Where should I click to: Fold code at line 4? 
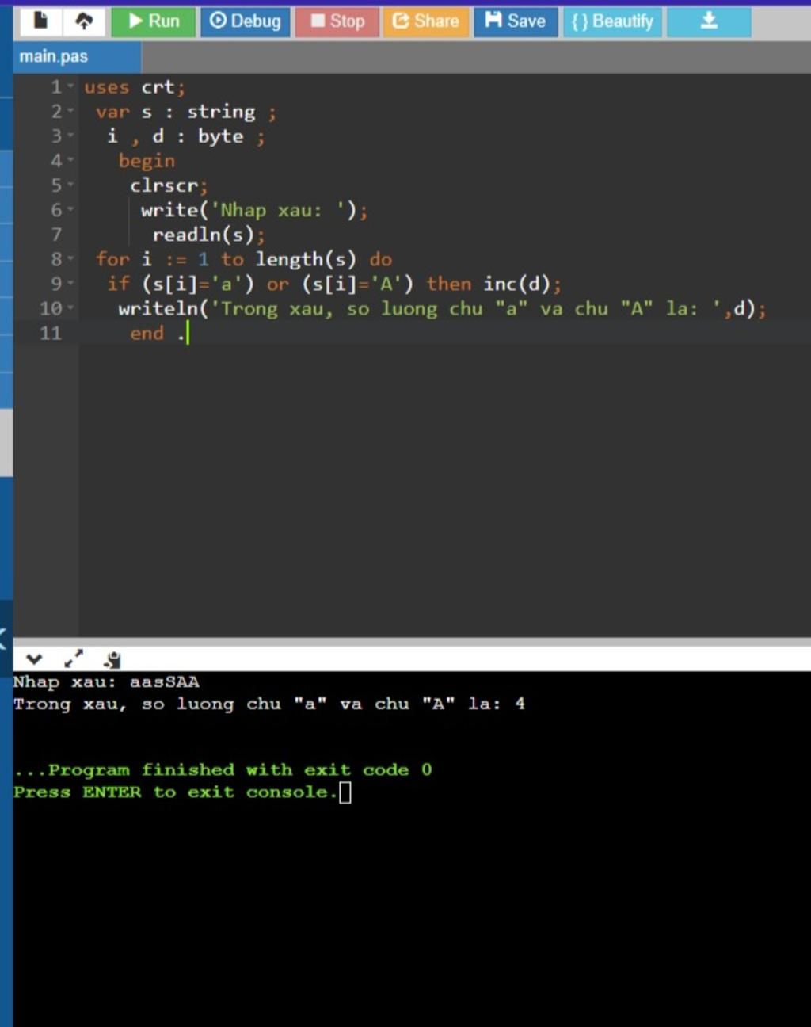click(x=70, y=160)
